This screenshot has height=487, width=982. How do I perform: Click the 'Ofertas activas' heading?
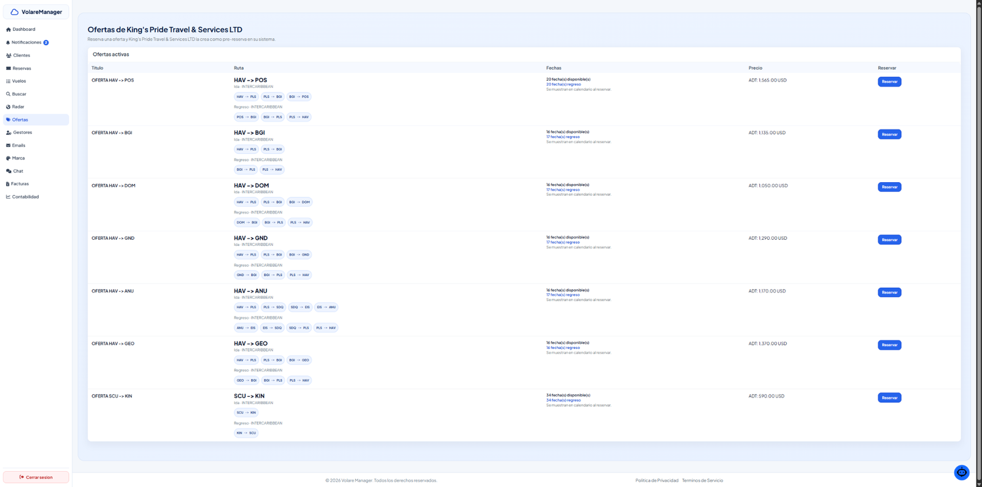[110, 55]
